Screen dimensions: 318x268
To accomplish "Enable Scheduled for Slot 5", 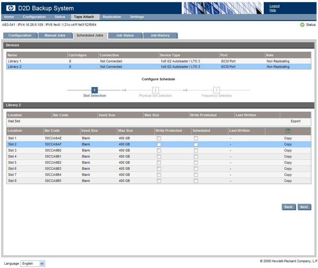I will [196, 163].
